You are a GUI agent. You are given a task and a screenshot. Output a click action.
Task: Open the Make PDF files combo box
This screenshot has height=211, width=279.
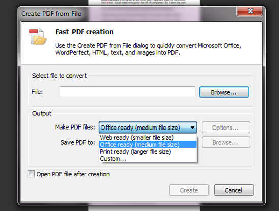pyautogui.click(x=148, y=128)
